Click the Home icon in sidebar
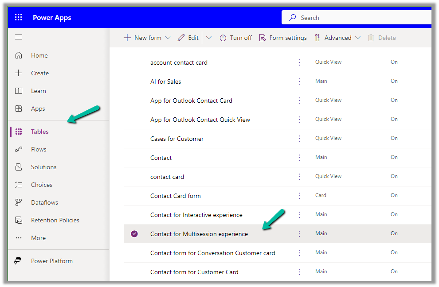 pyautogui.click(x=19, y=55)
